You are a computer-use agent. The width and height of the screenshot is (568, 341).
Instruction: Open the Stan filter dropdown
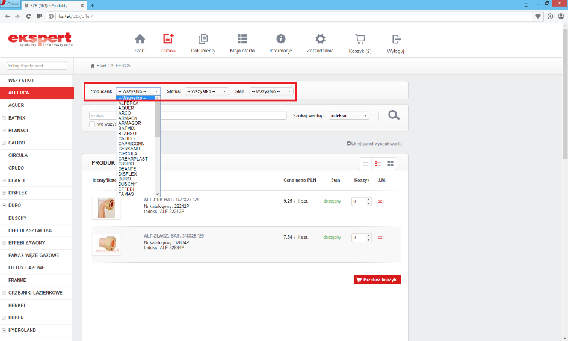271,91
